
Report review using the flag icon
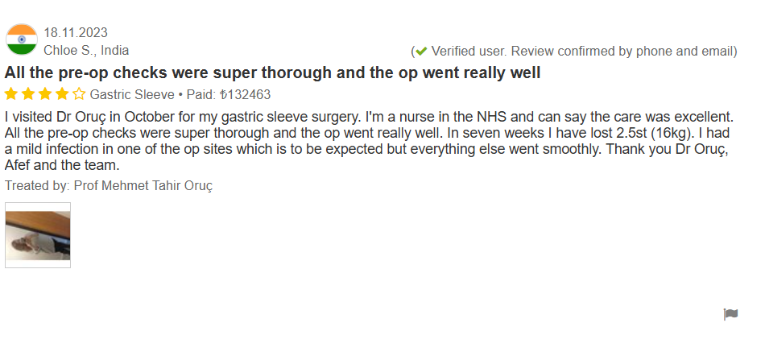tap(730, 314)
